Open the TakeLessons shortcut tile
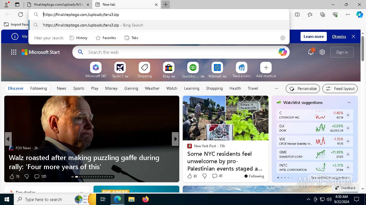Image resolution: width=366 pixels, height=205 pixels. (242, 70)
